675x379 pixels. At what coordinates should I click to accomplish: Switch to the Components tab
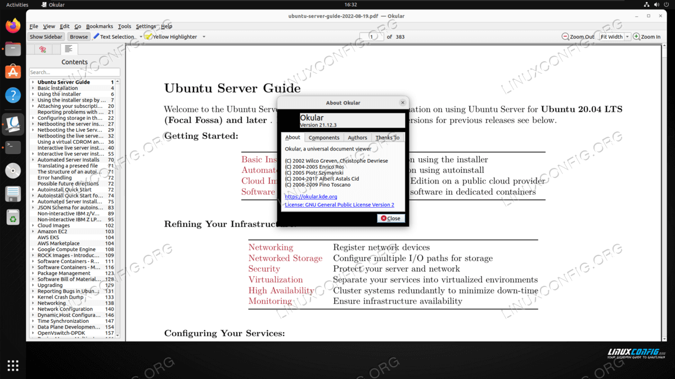click(x=324, y=138)
